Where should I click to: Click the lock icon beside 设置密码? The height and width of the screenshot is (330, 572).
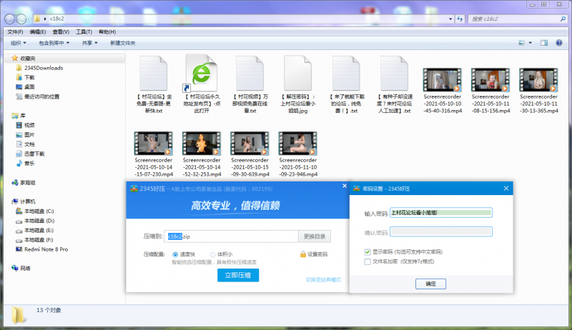pos(302,254)
